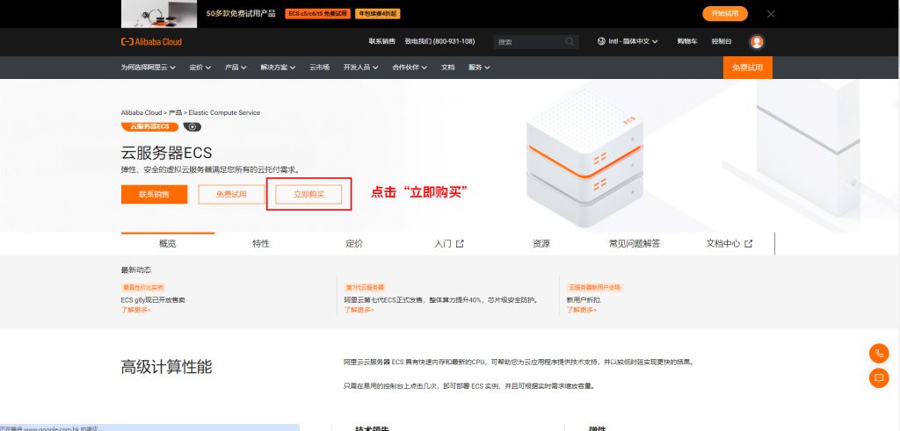
Task: Click Elastic Compute Service in breadcrumb
Action: pyautogui.click(x=224, y=113)
